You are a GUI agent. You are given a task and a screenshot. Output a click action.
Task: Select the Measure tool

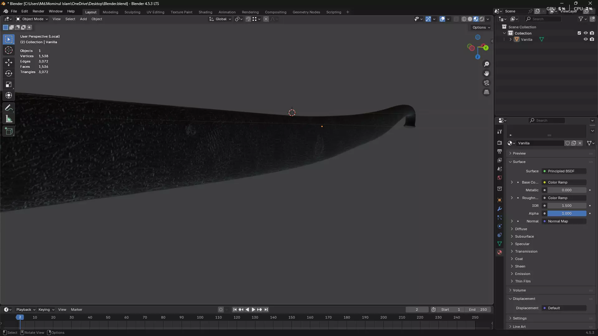point(9,119)
